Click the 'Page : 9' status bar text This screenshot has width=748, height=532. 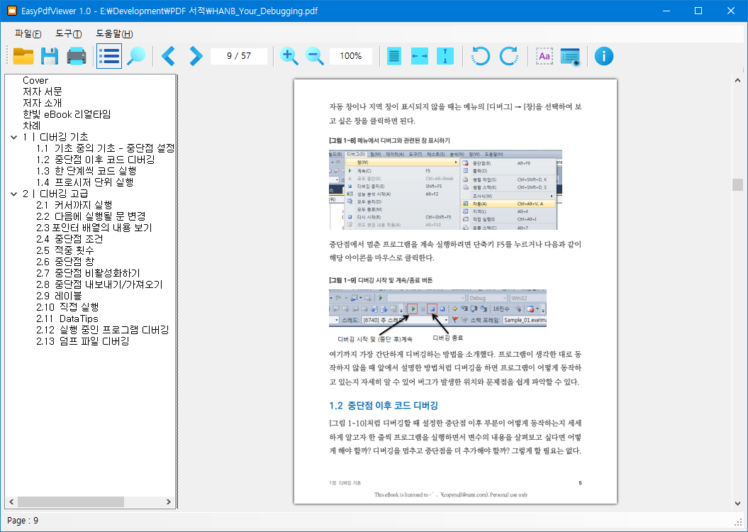click(23, 521)
